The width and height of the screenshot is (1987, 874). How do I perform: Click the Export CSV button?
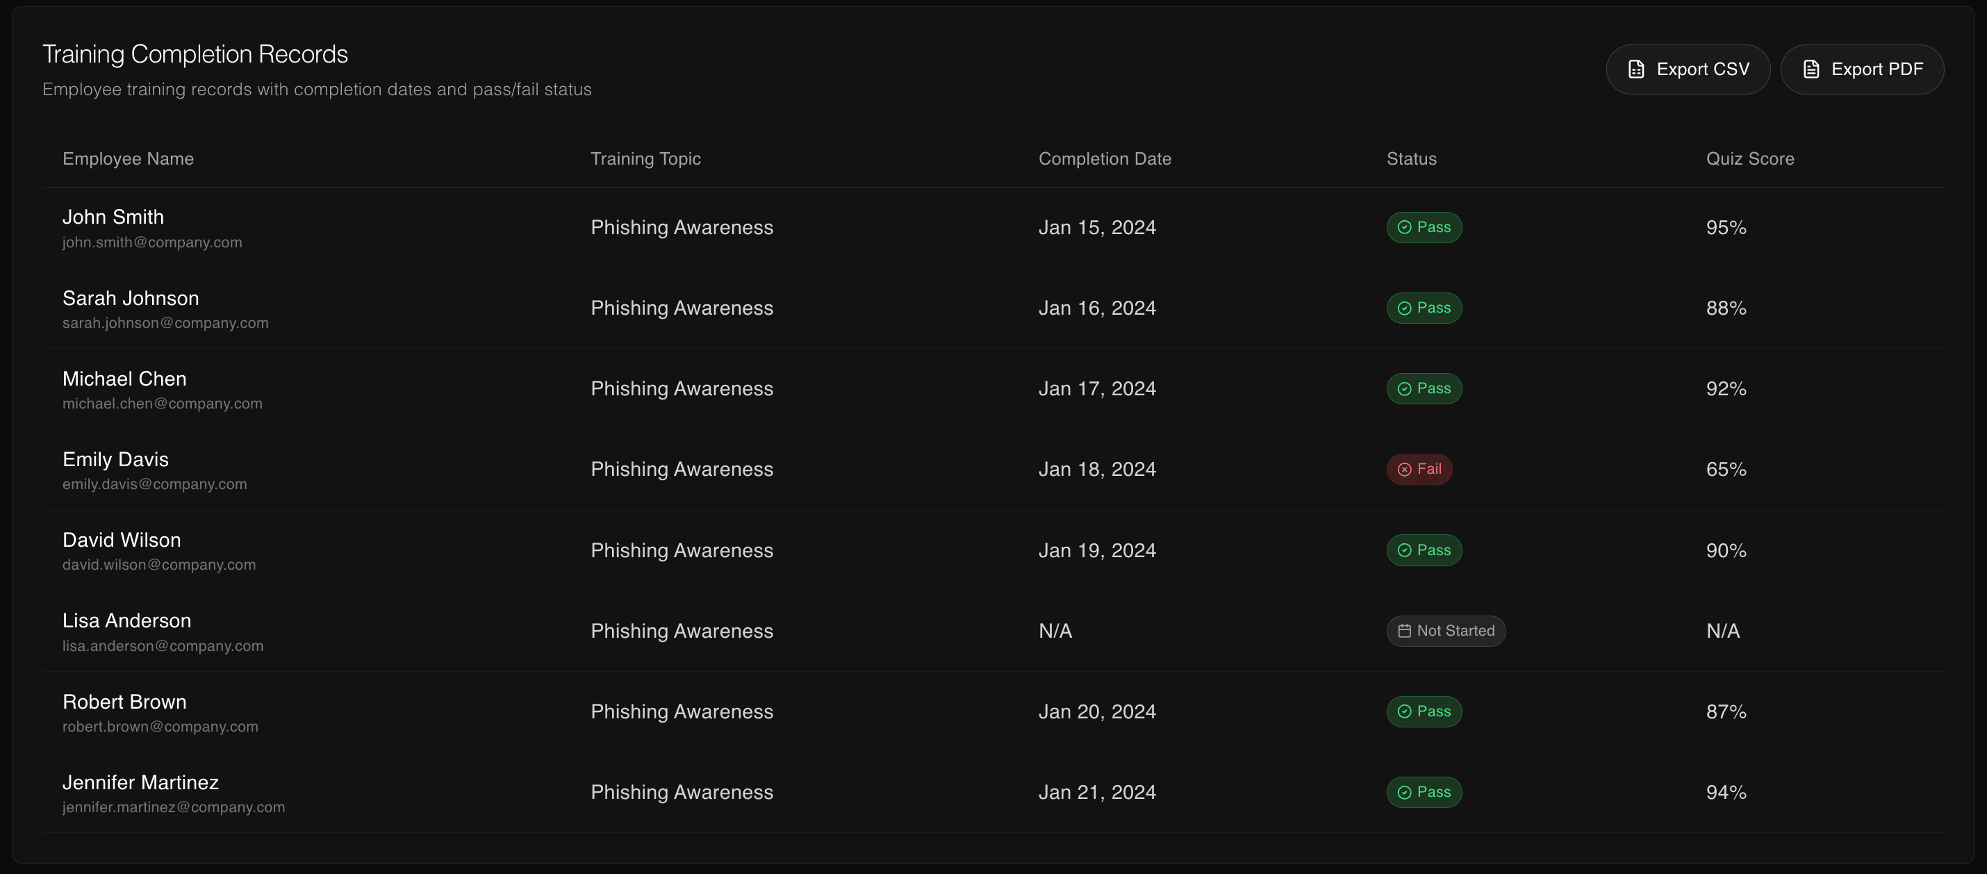[1688, 69]
